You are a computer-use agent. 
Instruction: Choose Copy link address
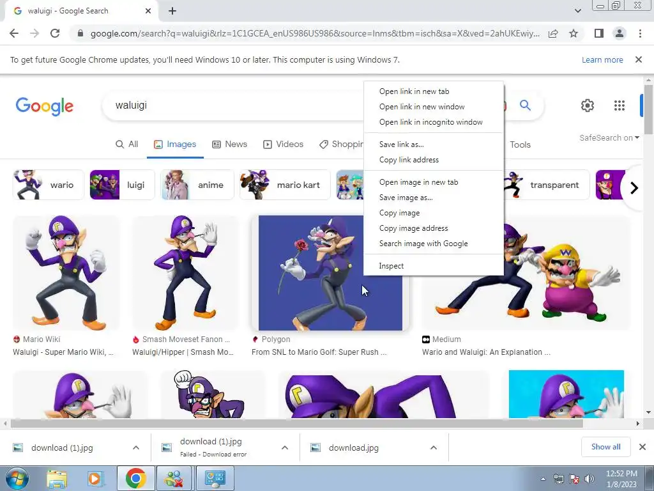pos(434,160)
